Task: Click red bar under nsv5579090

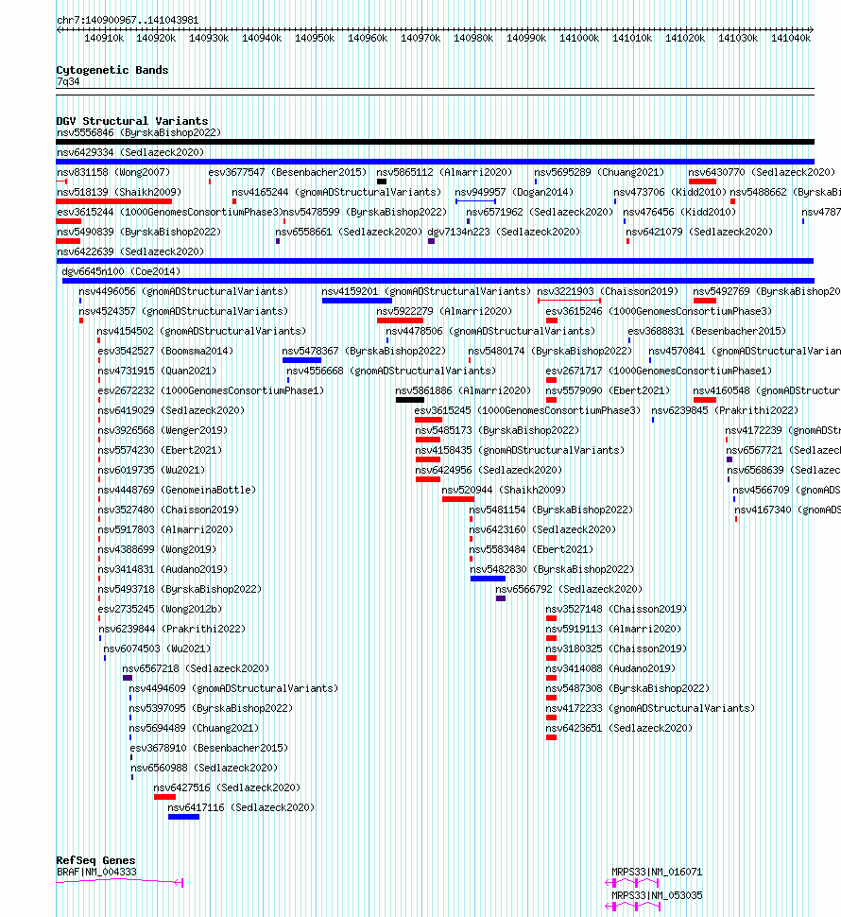Action: (551, 400)
